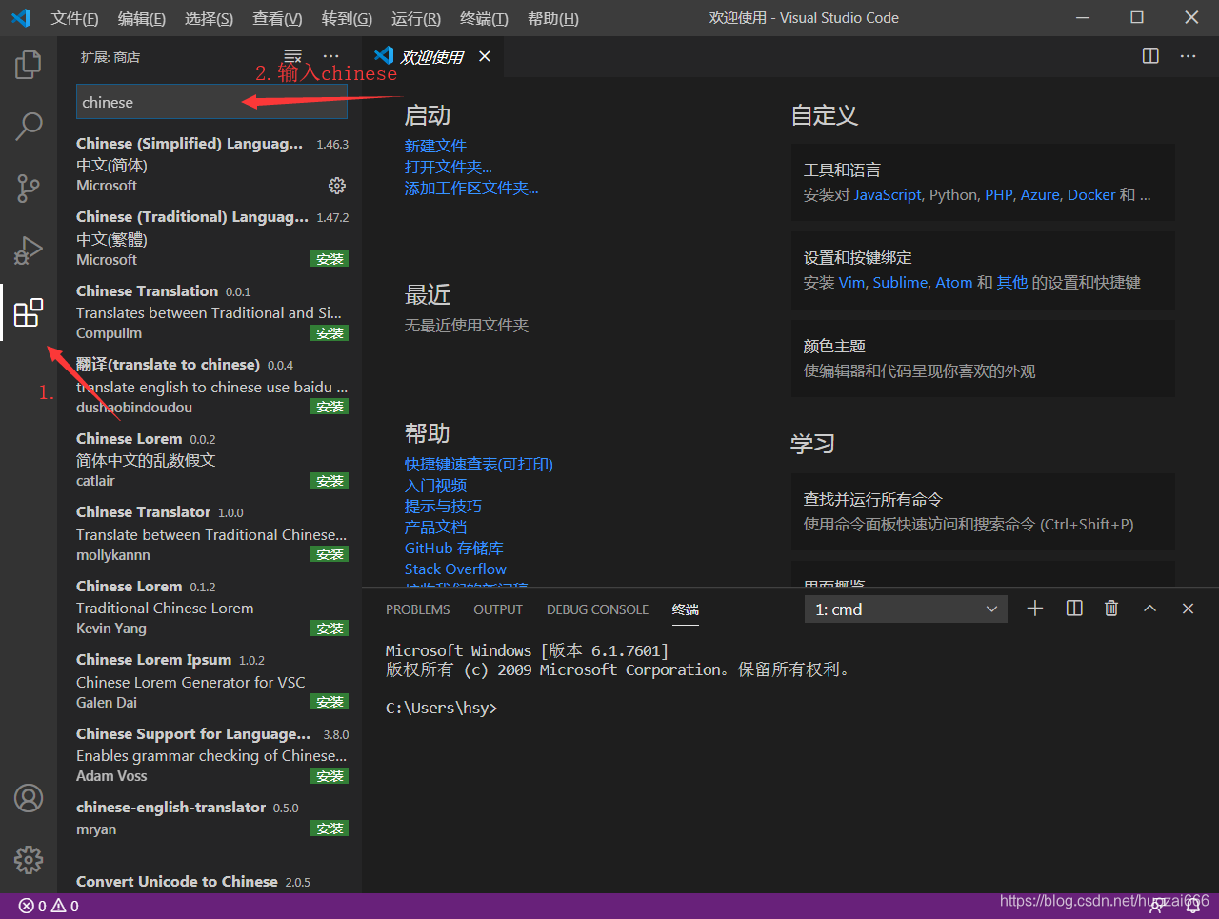Image resolution: width=1219 pixels, height=919 pixels.
Task: Open 快捷键速查表(可打印) link
Action: click(x=478, y=464)
